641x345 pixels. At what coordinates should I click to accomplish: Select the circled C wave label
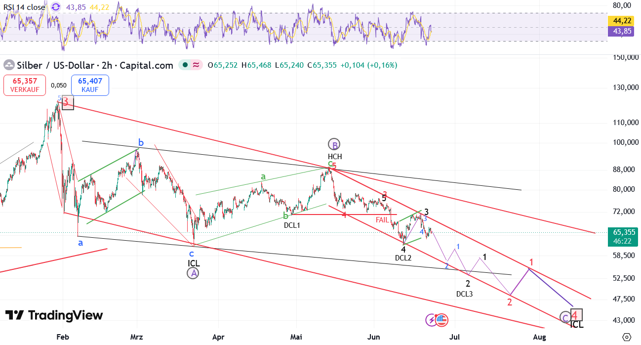[565, 317]
